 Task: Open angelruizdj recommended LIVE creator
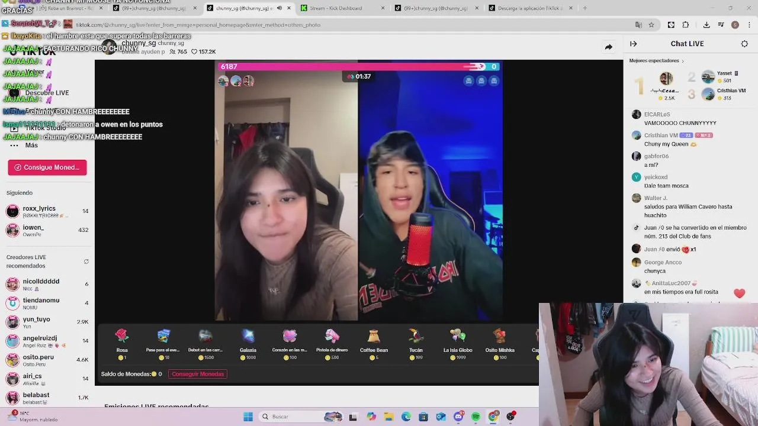click(x=47, y=341)
